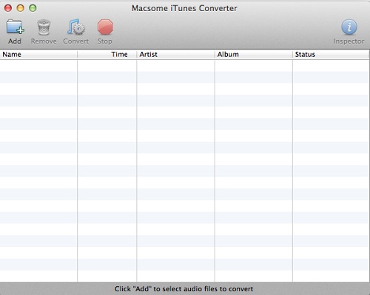The width and height of the screenshot is (370, 295).
Task: Sort list by Status column header
Action: point(331,54)
